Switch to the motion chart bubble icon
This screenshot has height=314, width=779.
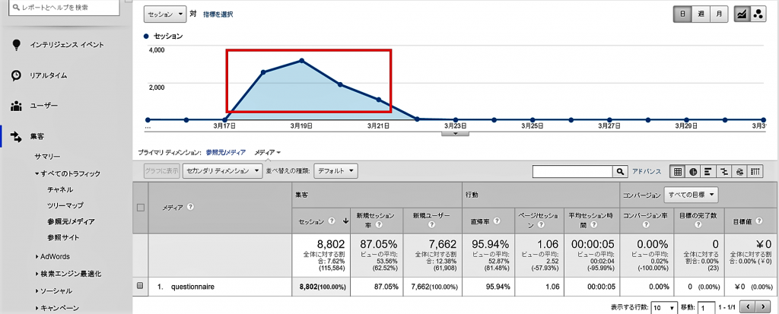[757, 14]
